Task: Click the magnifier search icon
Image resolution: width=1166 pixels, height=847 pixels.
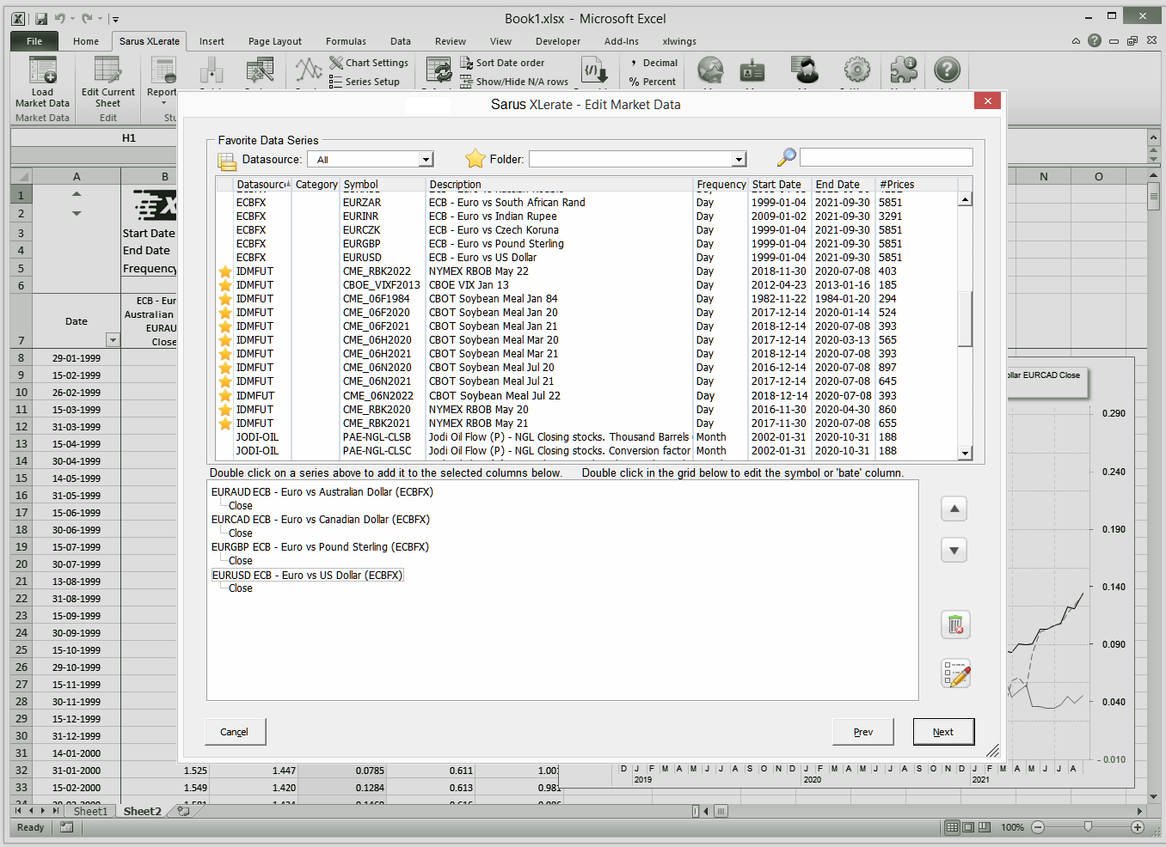Action: tap(786, 158)
